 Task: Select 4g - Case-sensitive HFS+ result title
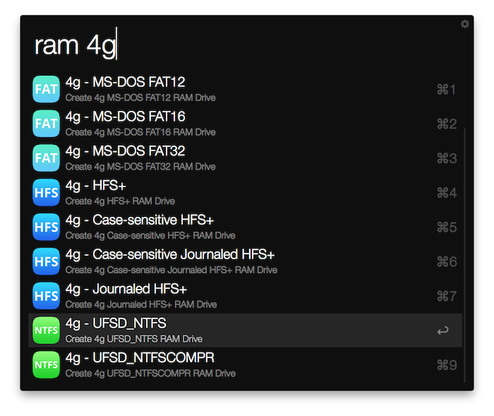(139, 220)
